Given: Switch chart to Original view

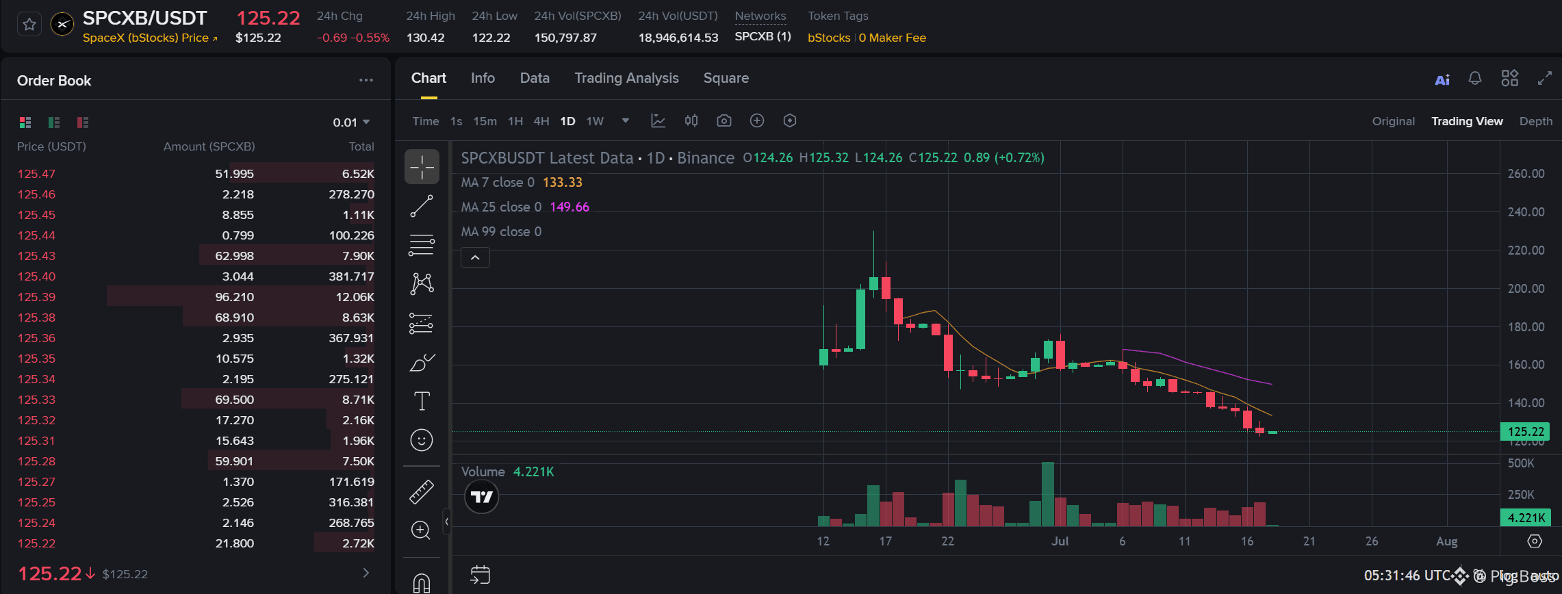Looking at the screenshot, I should tap(1393, 121).
